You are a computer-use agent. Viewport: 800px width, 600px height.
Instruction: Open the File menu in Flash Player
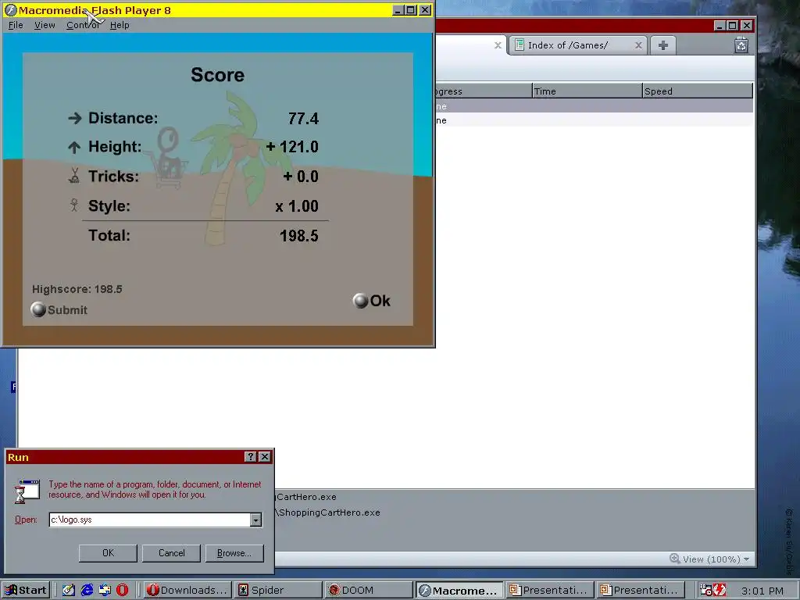point(16,25)
